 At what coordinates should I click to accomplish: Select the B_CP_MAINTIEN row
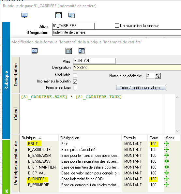[100, 167]
